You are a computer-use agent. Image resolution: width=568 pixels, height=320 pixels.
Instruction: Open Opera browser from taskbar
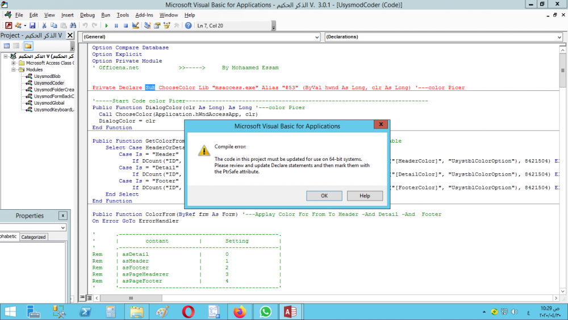click(x=188, y=311)
